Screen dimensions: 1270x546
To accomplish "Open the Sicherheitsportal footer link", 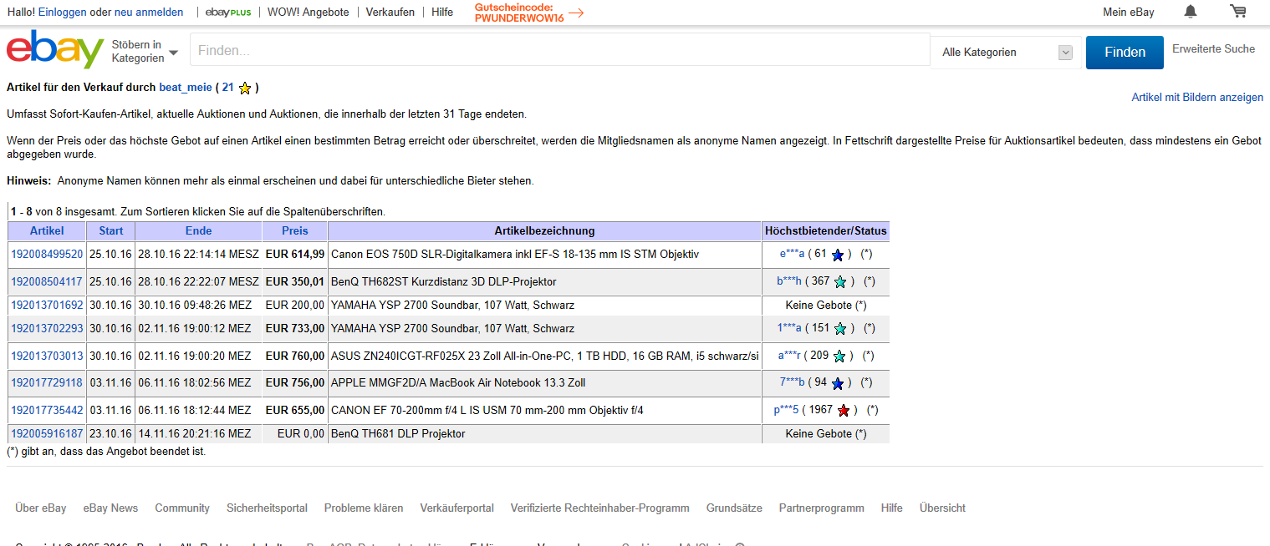I will 267,508.
